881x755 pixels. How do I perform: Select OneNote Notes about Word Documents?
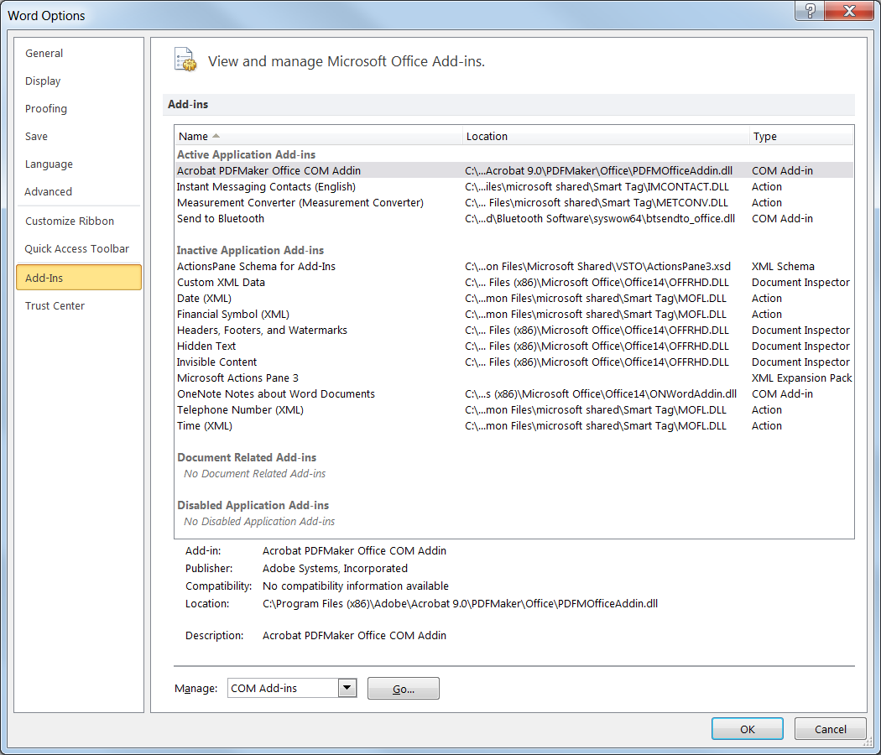tap(514, 393)
